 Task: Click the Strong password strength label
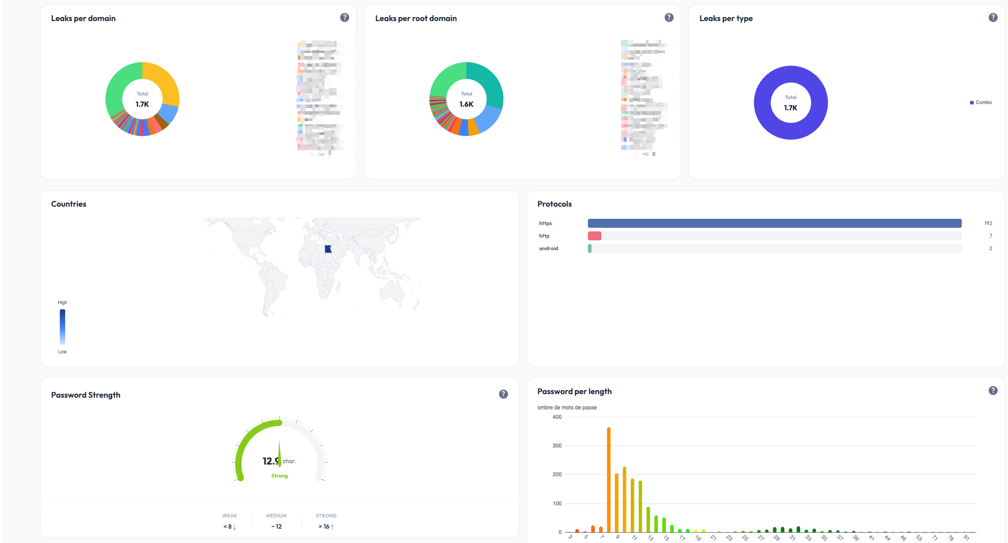(x=279, y=475)
